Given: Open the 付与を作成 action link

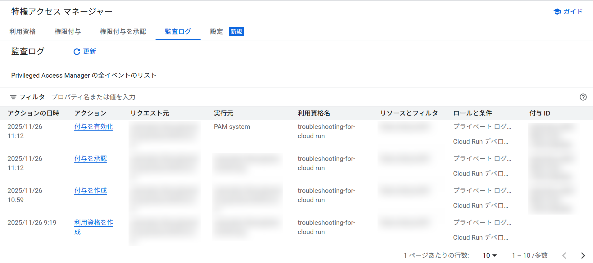Looking at the screenshot, I should (x=90, y=191).
